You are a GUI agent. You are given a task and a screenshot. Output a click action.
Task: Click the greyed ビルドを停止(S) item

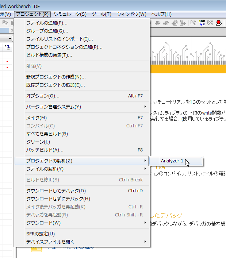coord(82,180)
